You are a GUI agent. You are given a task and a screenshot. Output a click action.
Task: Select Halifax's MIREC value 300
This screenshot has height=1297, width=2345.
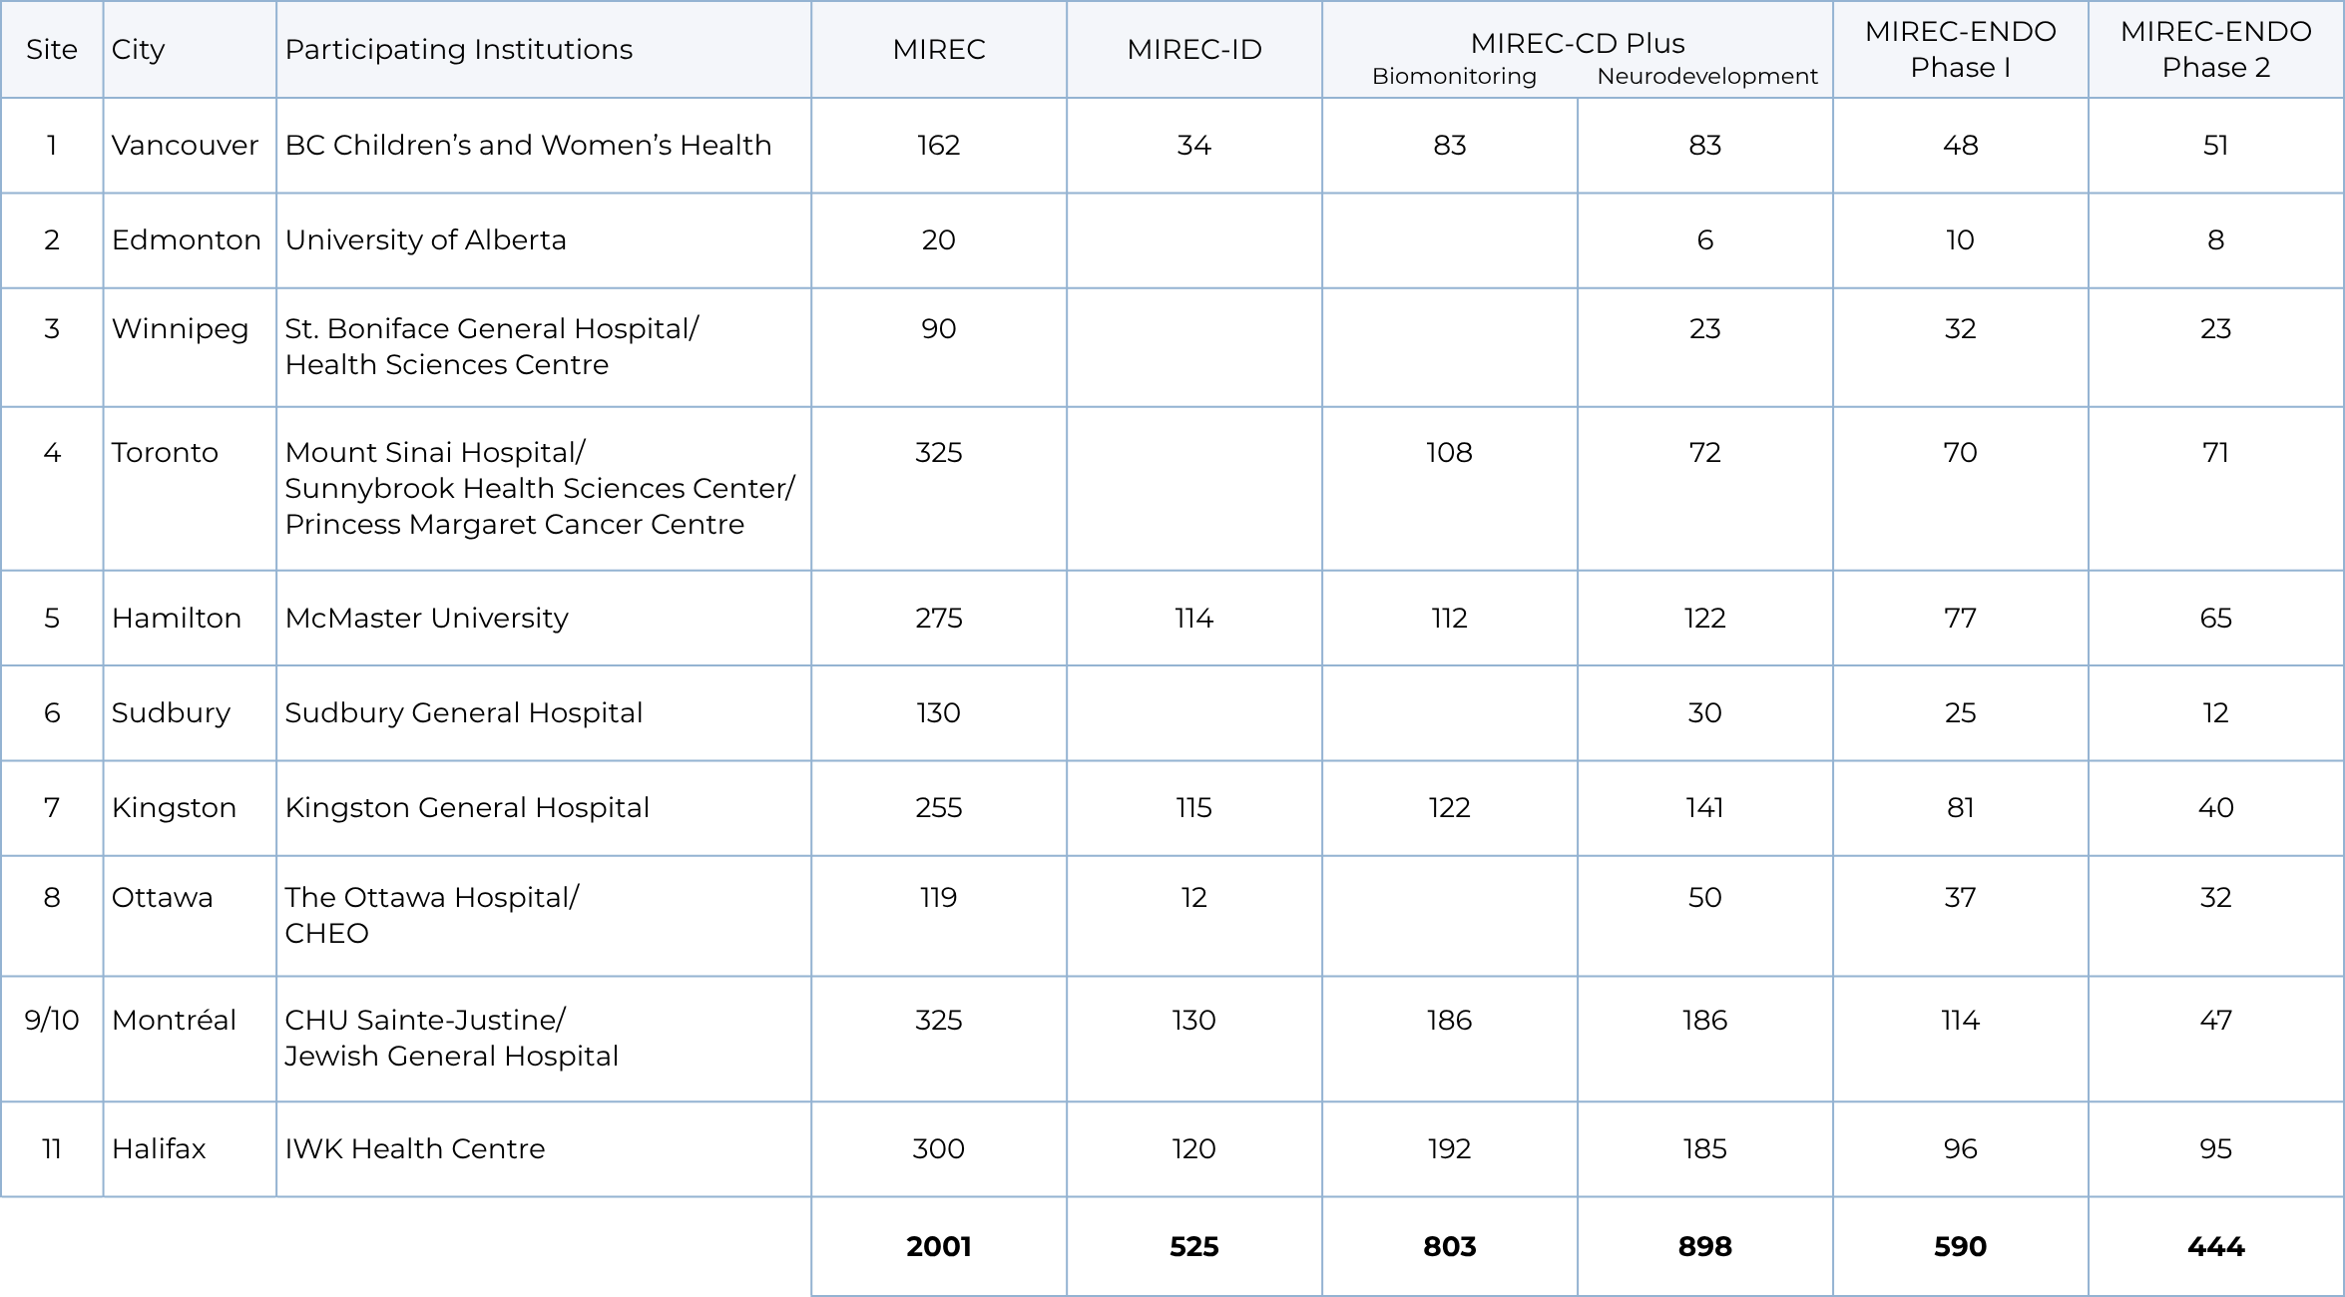tap(939, 1149)
